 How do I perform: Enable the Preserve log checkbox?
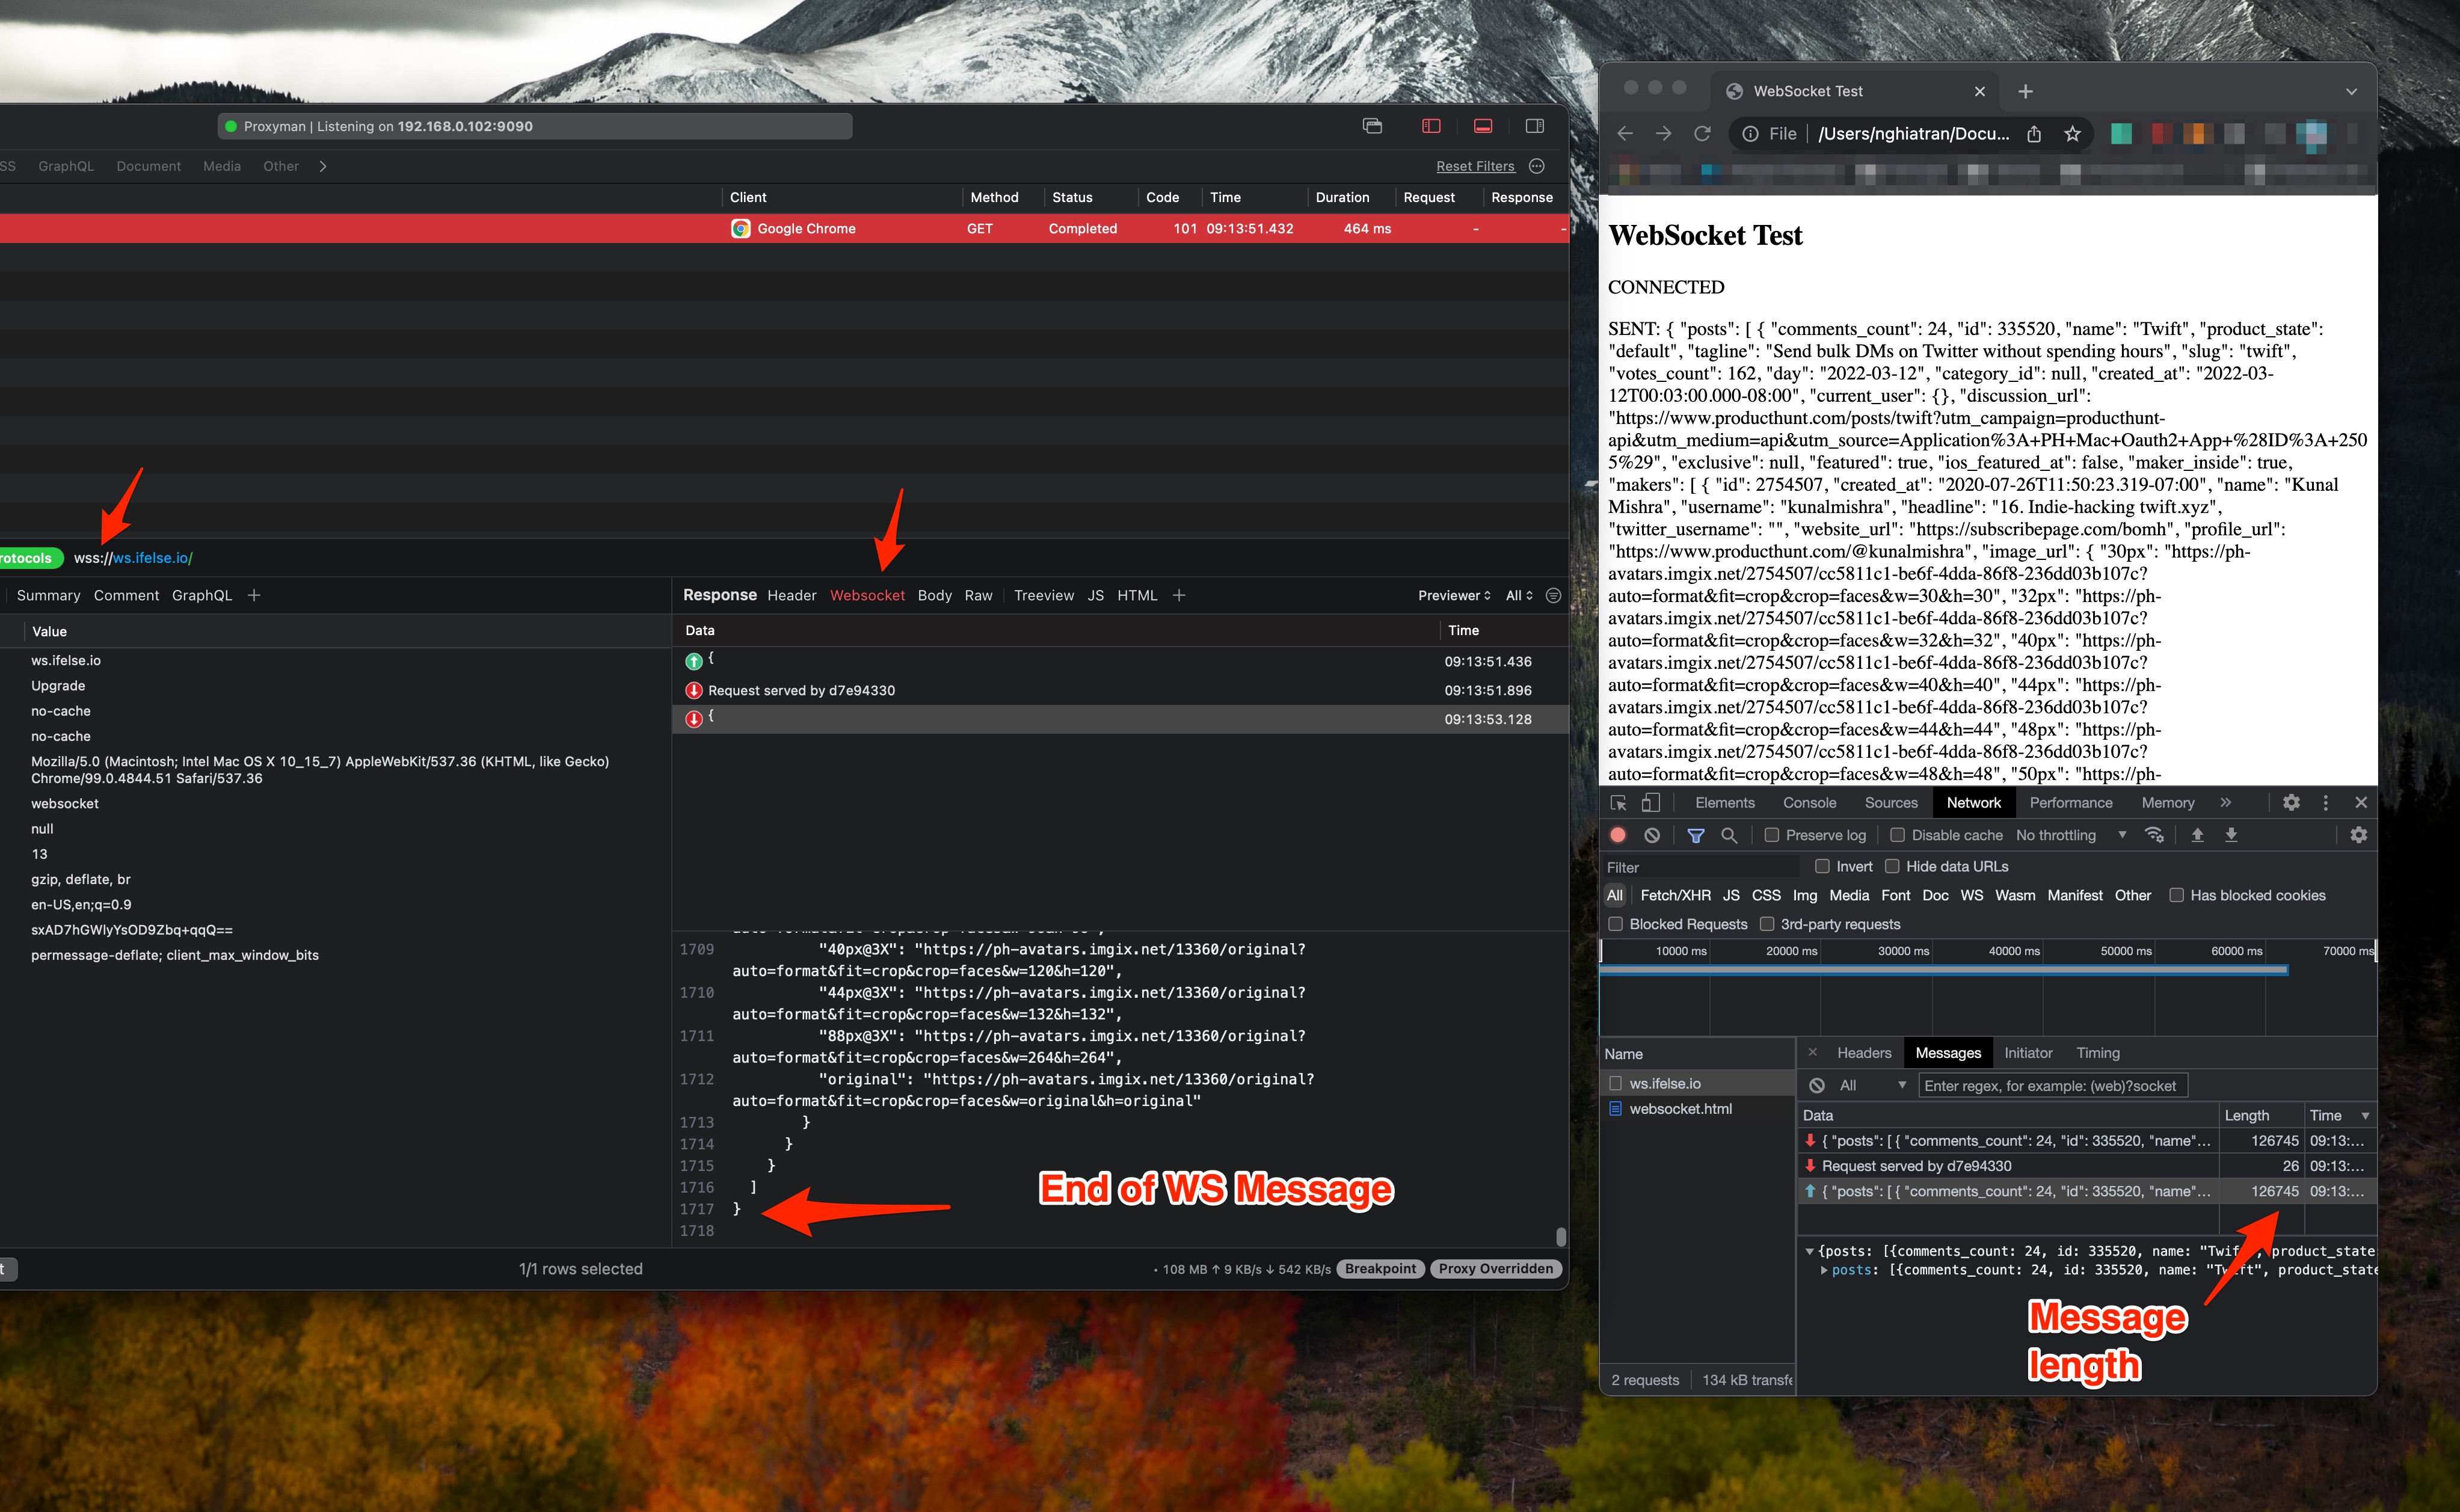click(x=1771, y=835)
